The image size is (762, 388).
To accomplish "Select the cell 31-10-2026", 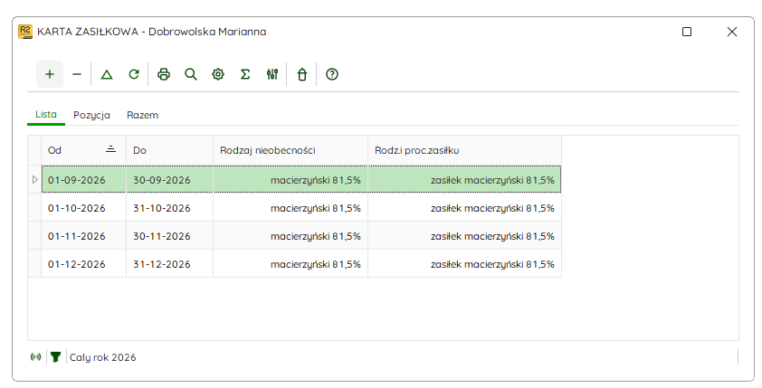I will tap(169, 208).
